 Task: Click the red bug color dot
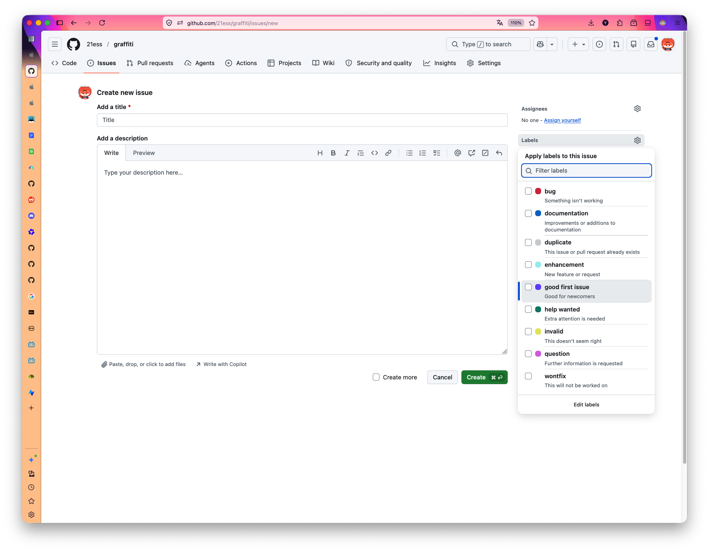[538, 191]
